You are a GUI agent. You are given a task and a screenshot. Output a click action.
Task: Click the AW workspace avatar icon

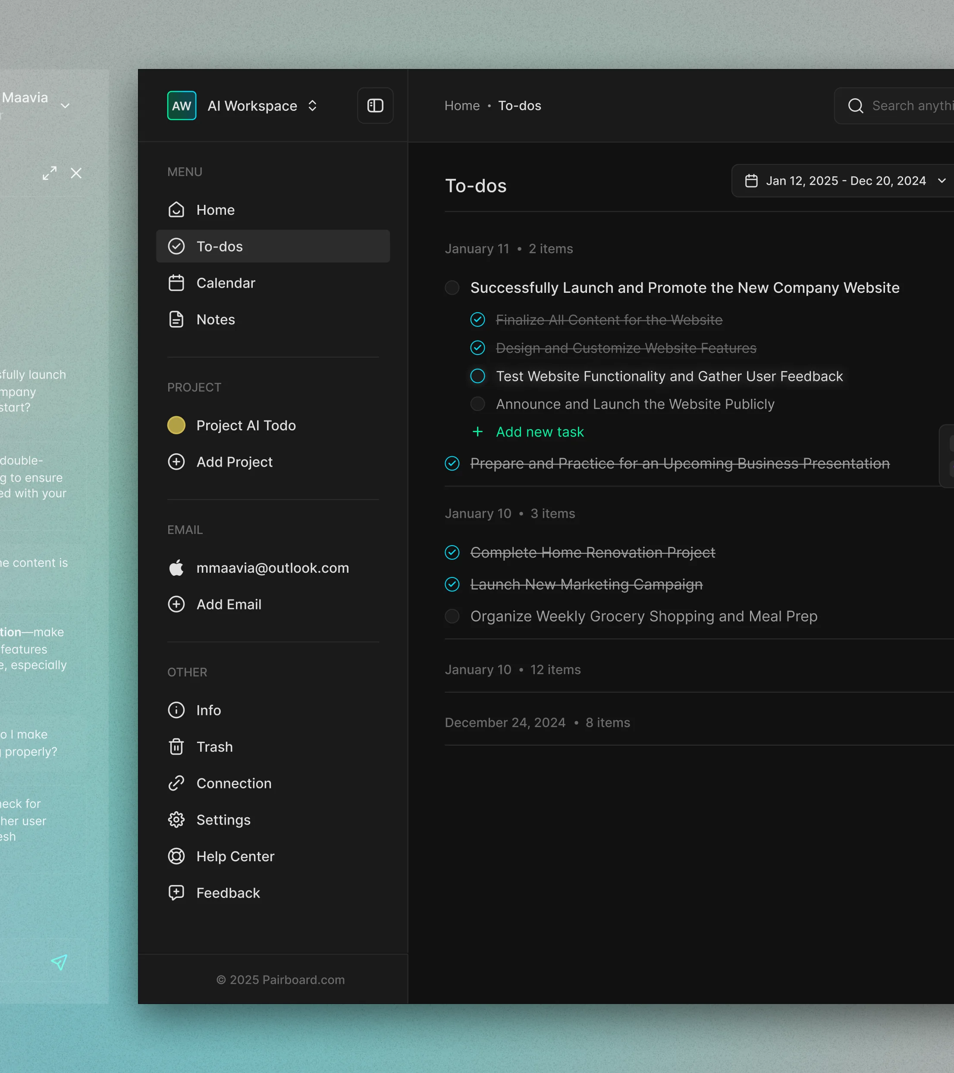point(182,106)
